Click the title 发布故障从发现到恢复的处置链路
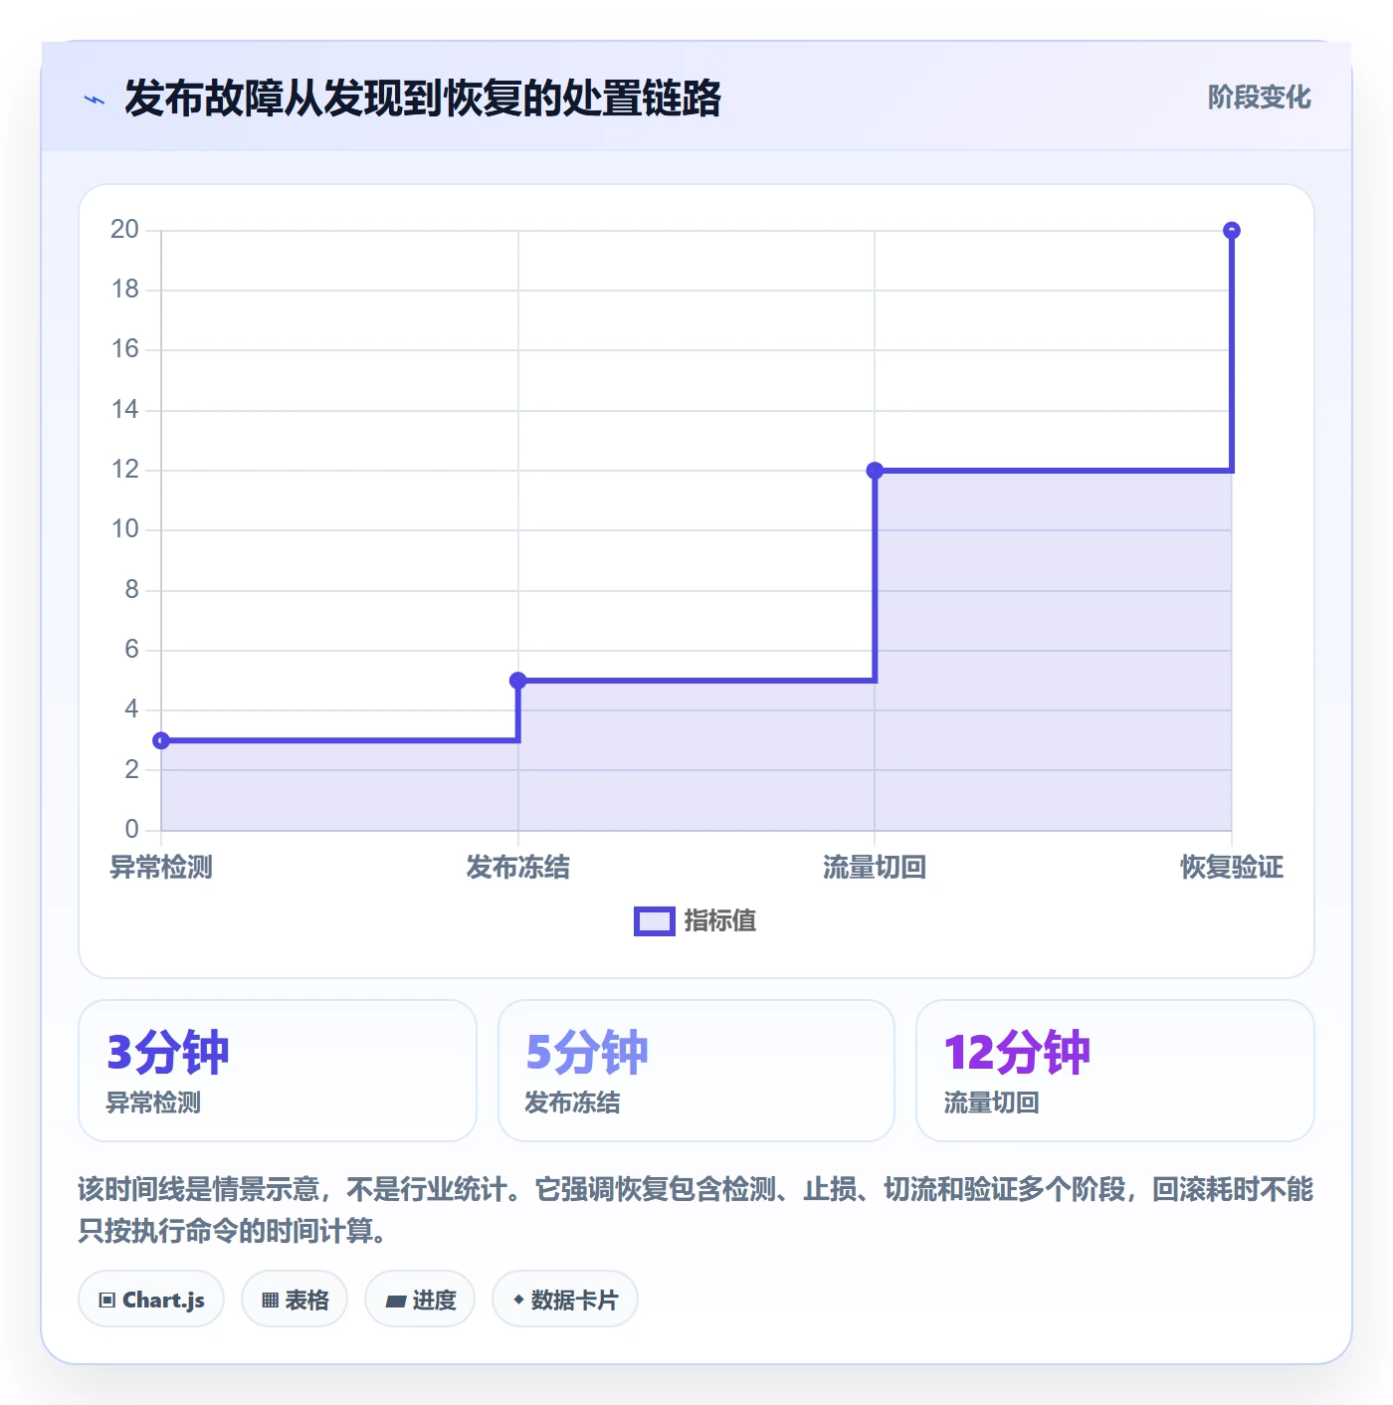Viewport: 1393px width, 1405px height. 423,99
